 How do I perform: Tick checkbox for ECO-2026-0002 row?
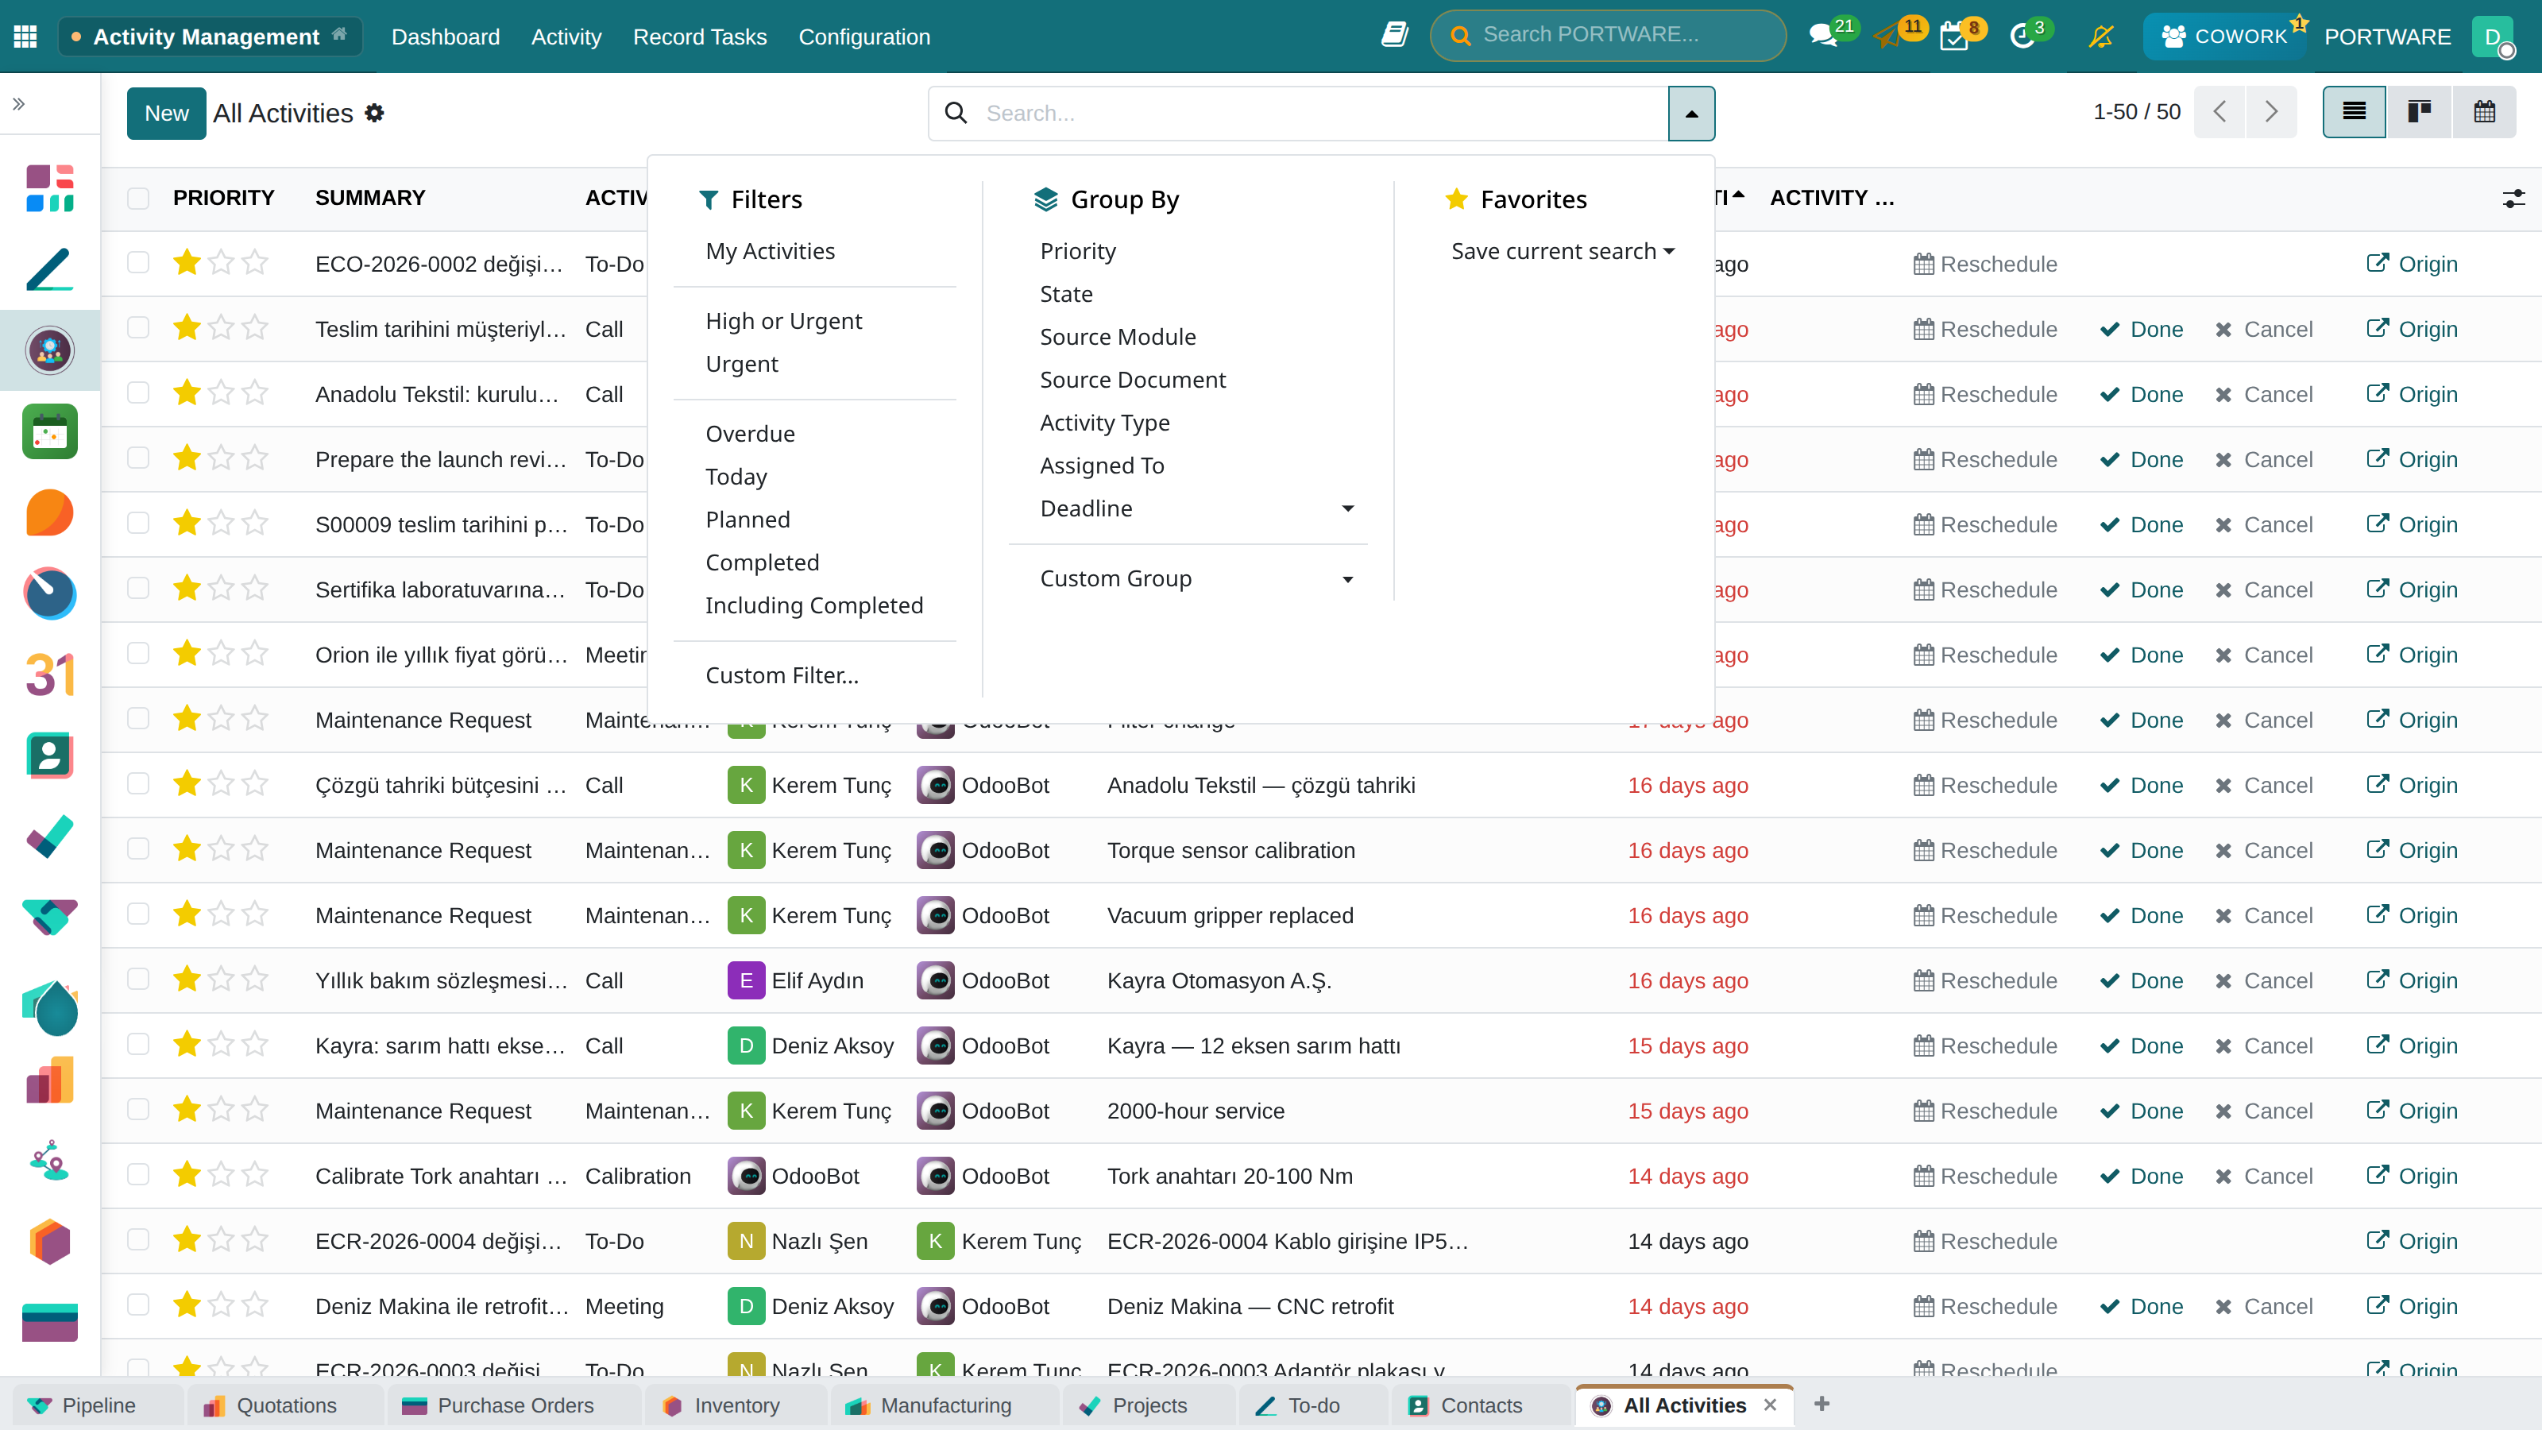(138, 262)
